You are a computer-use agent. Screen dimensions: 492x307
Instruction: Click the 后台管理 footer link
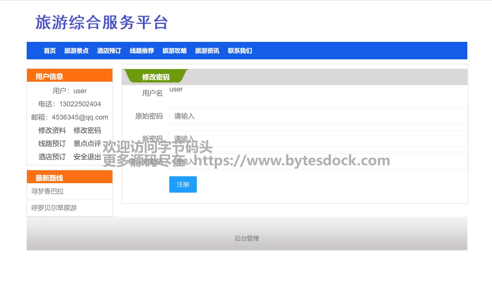click(247, 238)
